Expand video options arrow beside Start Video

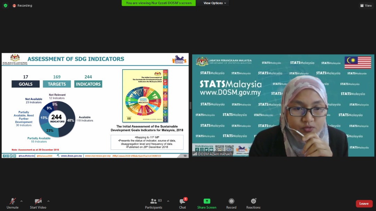tap(48, 201)
